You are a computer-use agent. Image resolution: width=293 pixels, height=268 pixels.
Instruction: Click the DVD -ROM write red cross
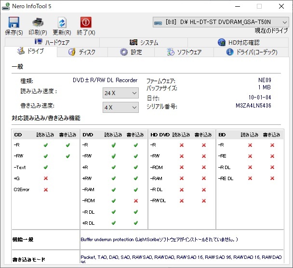tap(136, 201)
